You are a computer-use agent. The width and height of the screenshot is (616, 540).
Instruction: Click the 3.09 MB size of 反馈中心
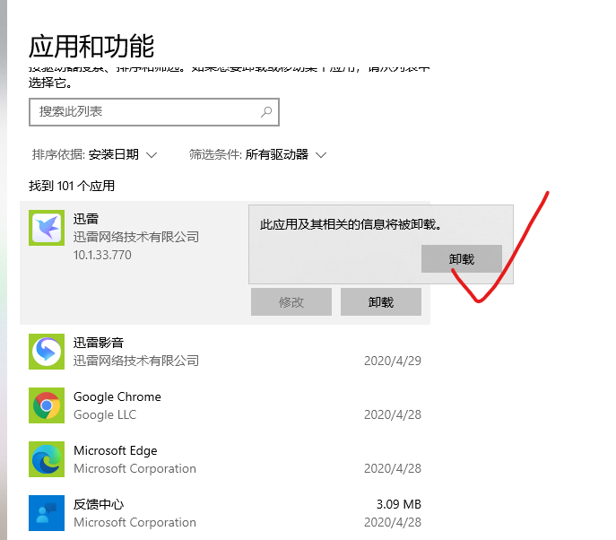point(399,504)
